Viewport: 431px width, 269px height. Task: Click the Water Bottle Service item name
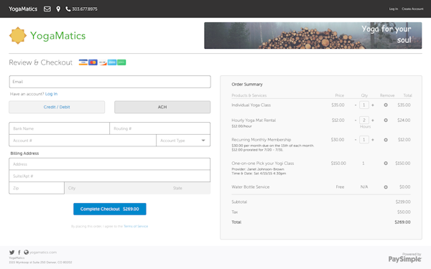pyautogui.click(x=251, y=187)
